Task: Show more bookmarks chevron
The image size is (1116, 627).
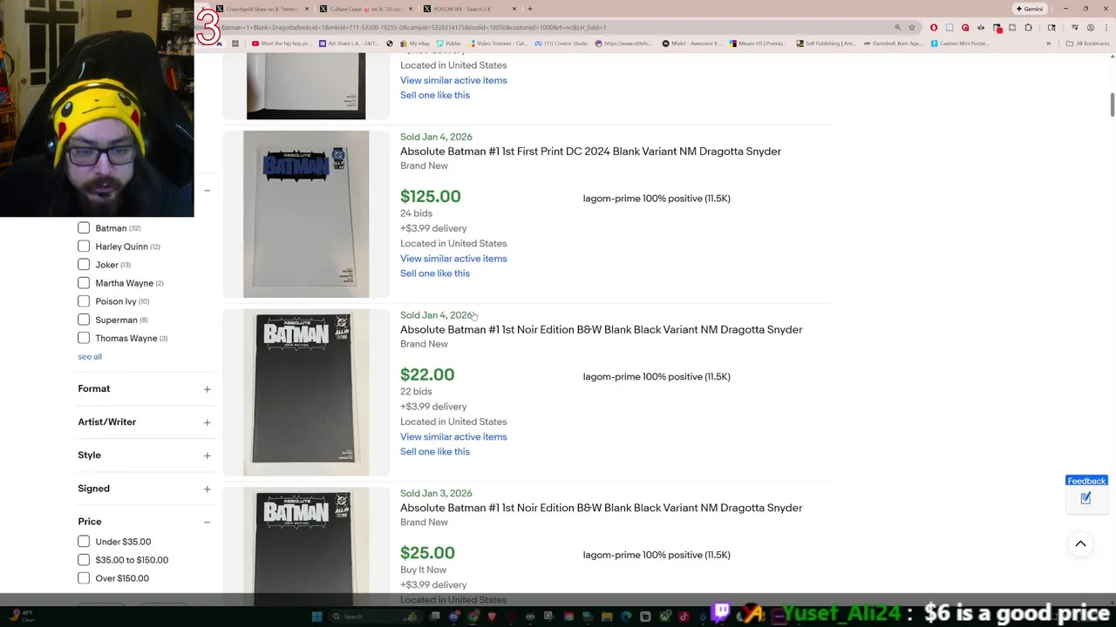Action: pos(1049,44)
